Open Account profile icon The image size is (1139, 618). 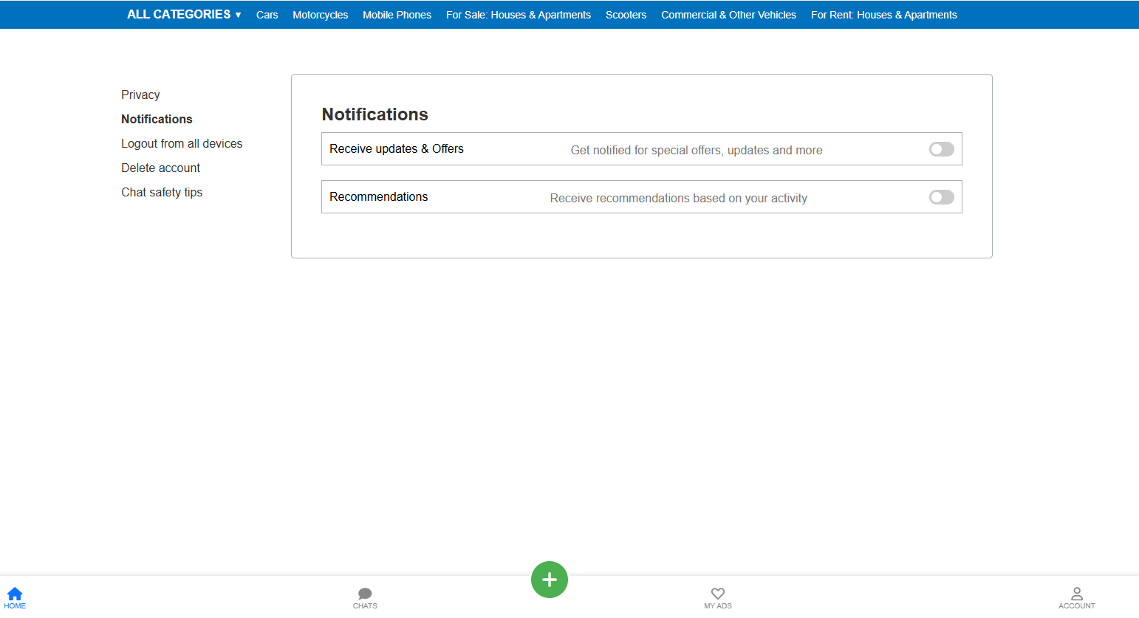1076,594
